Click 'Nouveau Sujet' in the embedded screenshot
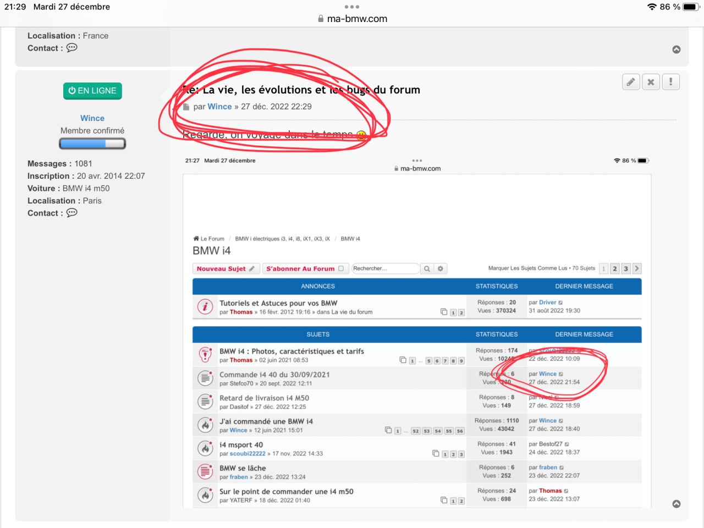 (226, 269)
